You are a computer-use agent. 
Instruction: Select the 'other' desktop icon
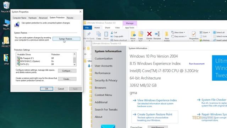point(6,59)
